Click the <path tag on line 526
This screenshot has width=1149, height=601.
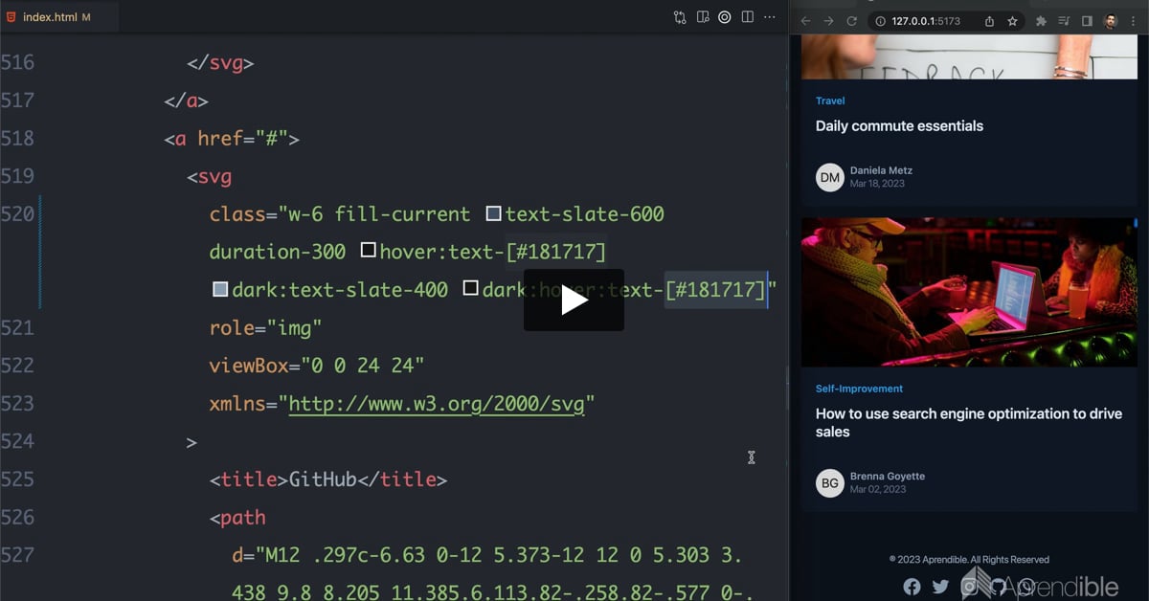(237, 517)
